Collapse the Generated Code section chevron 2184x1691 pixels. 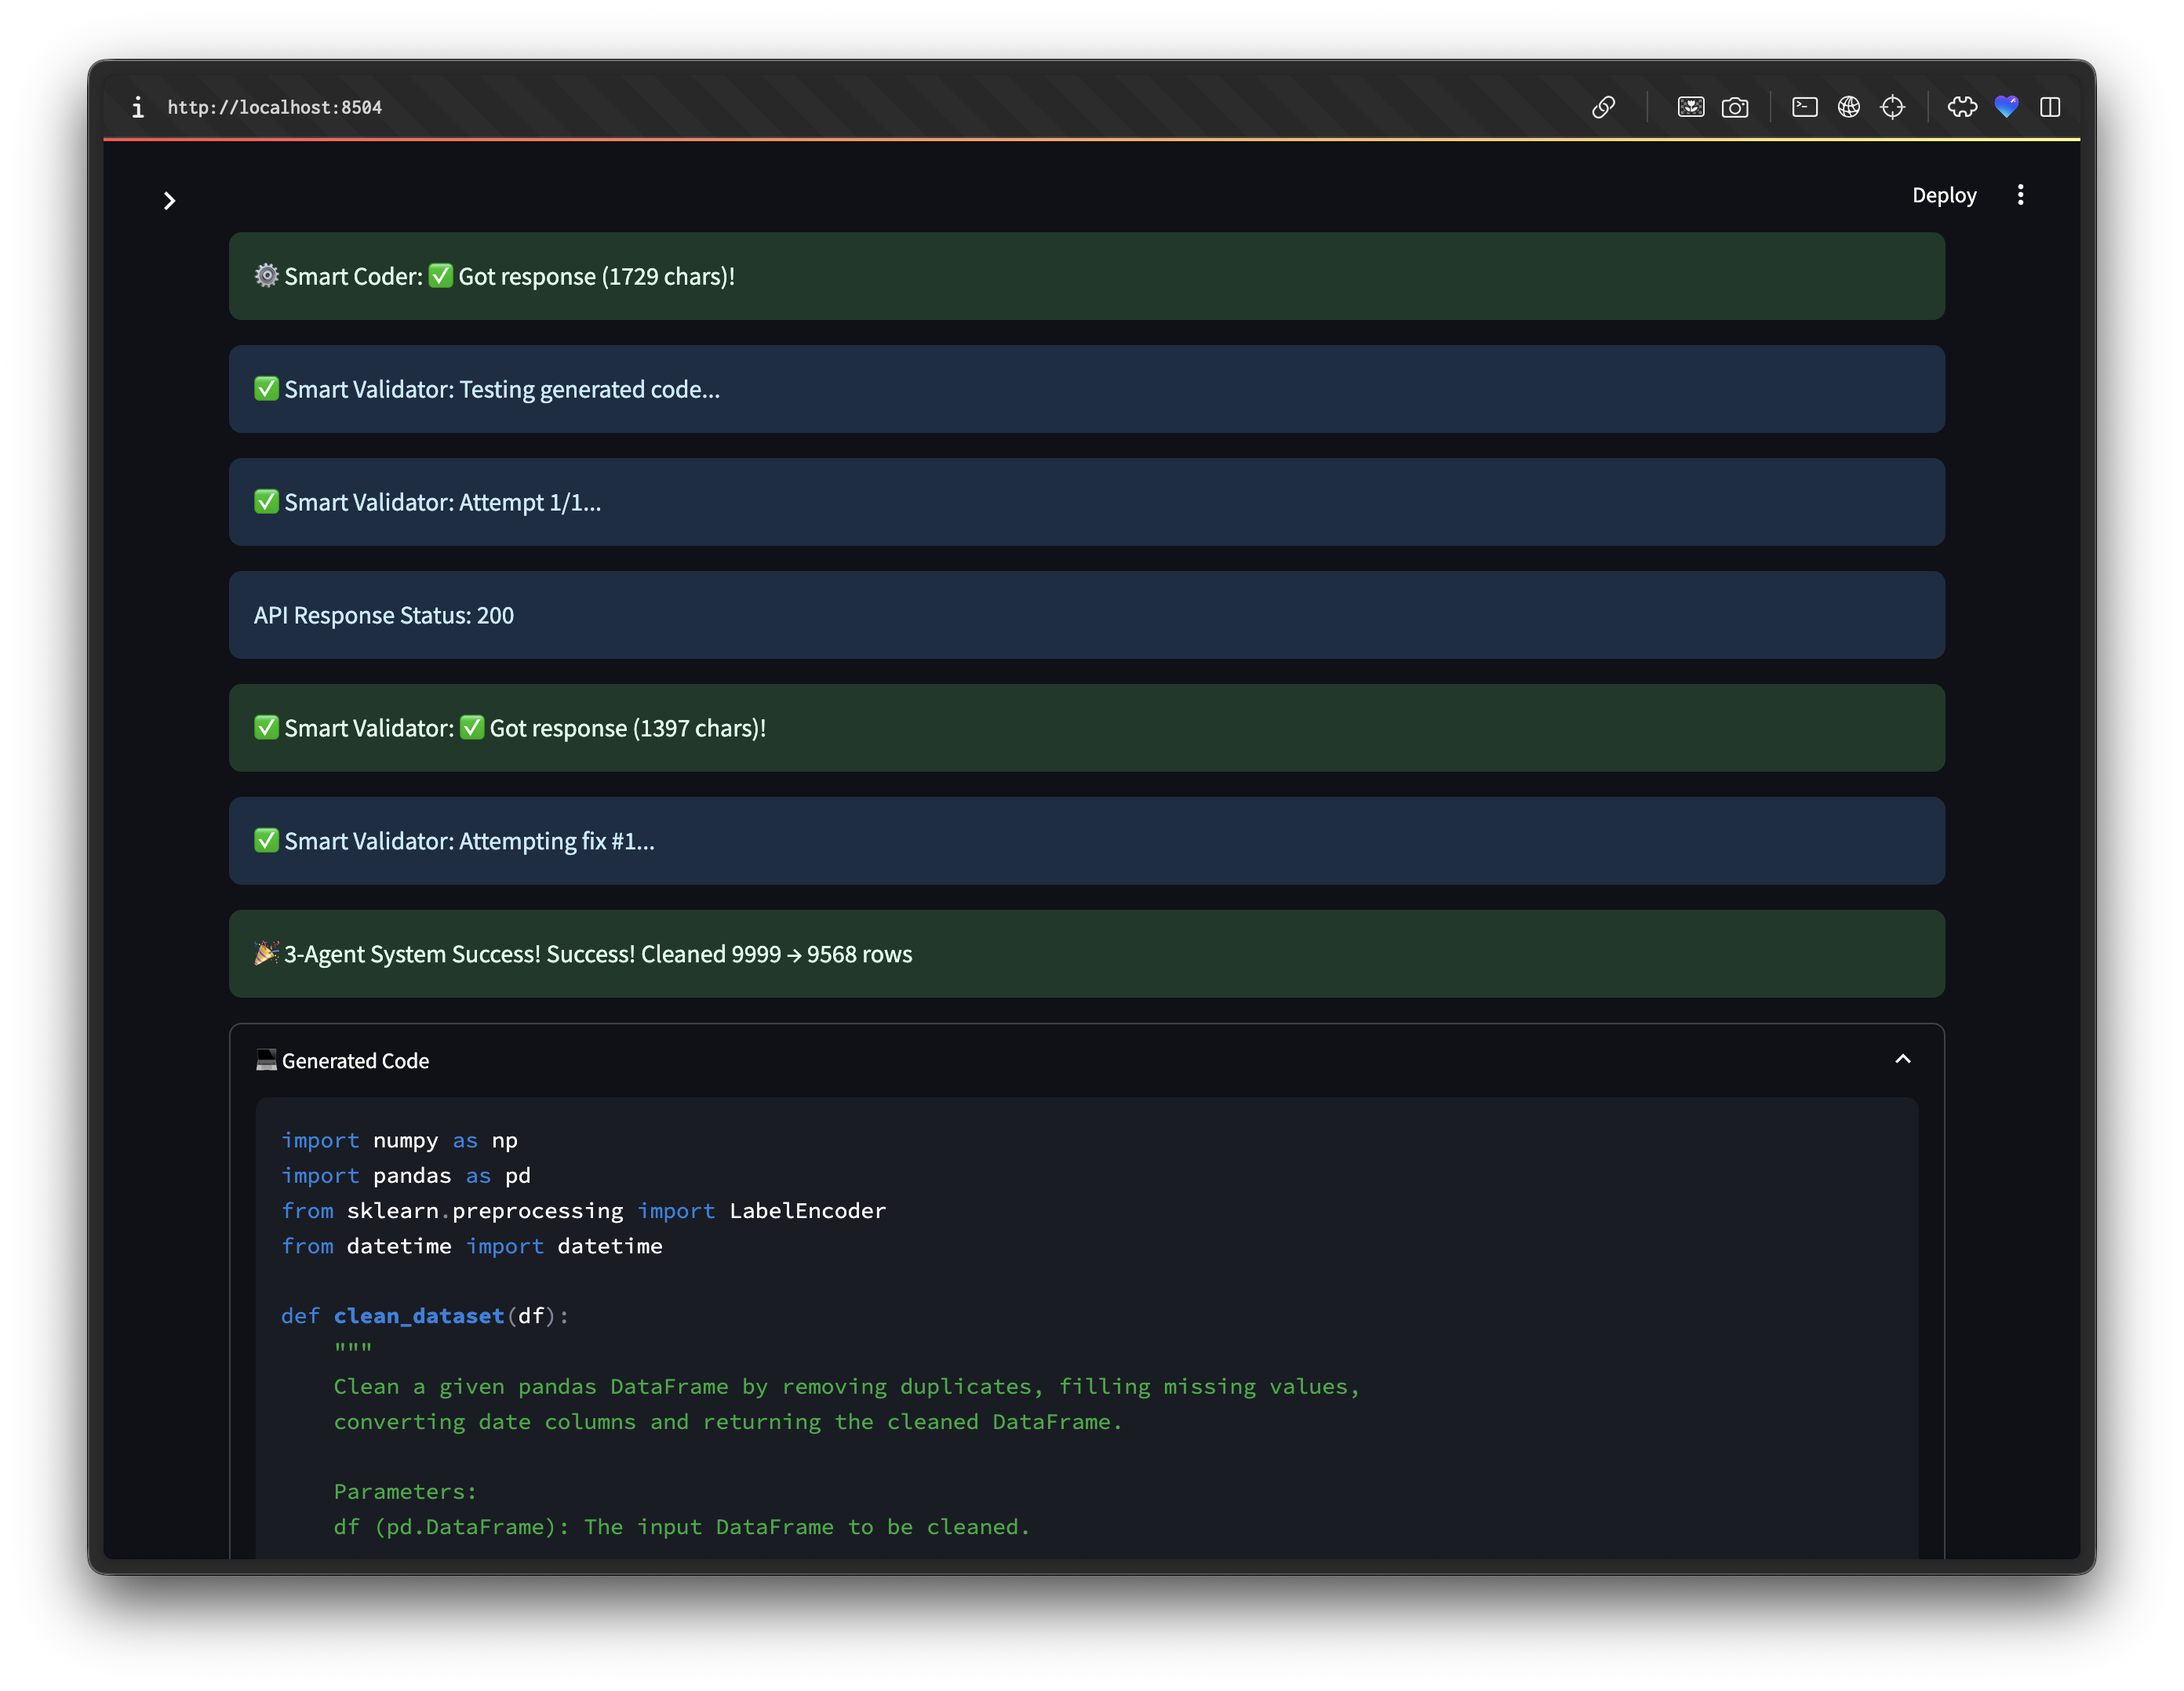[x=1902, y=1059]
